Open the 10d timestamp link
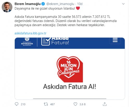This screenshot has width=130, height=107. (80, 4)
